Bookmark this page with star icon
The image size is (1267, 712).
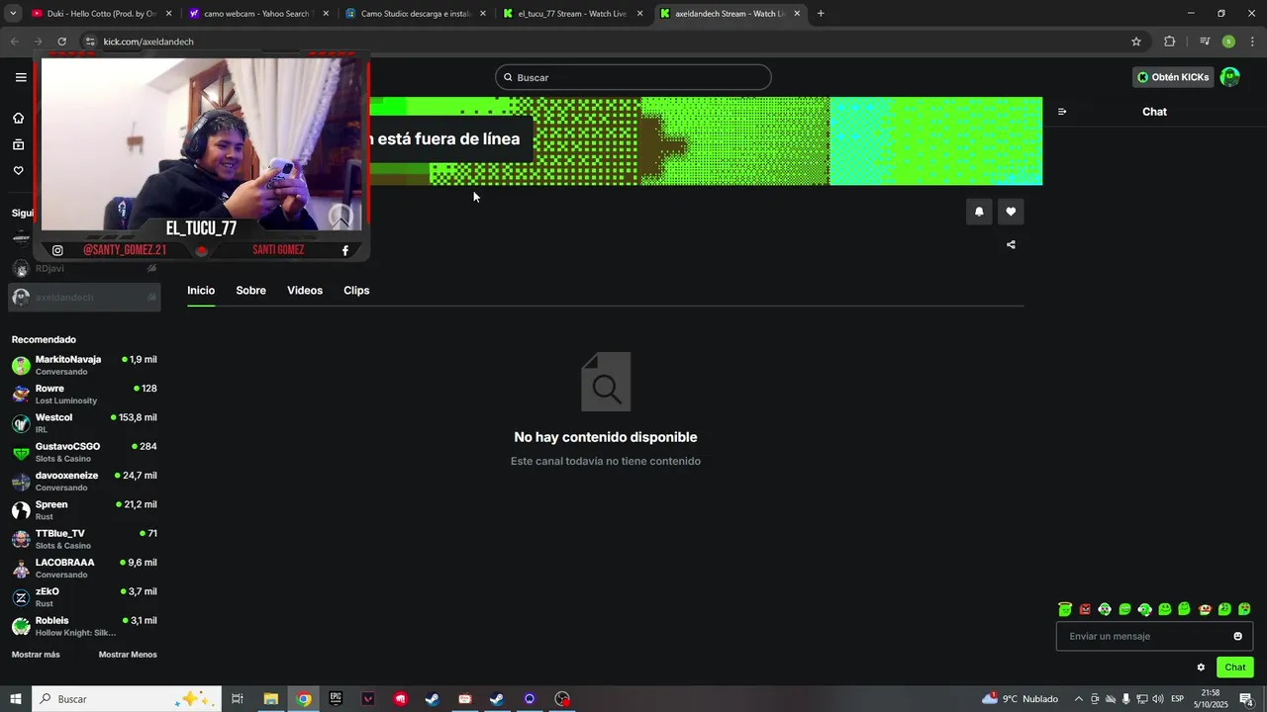point(1136,42)
